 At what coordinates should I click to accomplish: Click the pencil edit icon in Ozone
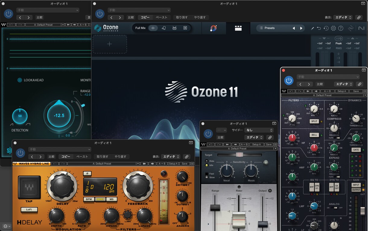click(312, 28)
